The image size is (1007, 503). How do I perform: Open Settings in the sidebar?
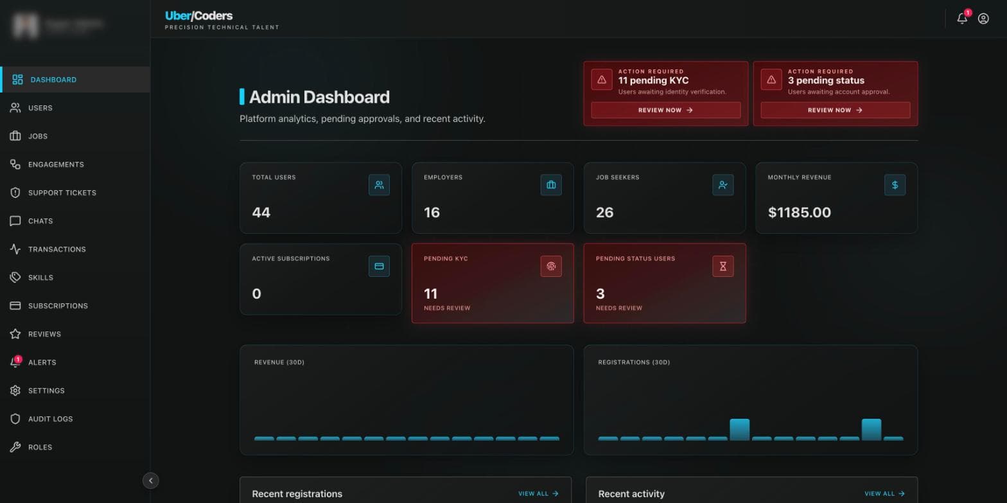(75, 391)
